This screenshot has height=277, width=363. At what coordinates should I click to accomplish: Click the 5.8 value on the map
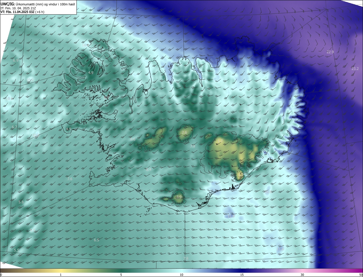click(21, 202)
